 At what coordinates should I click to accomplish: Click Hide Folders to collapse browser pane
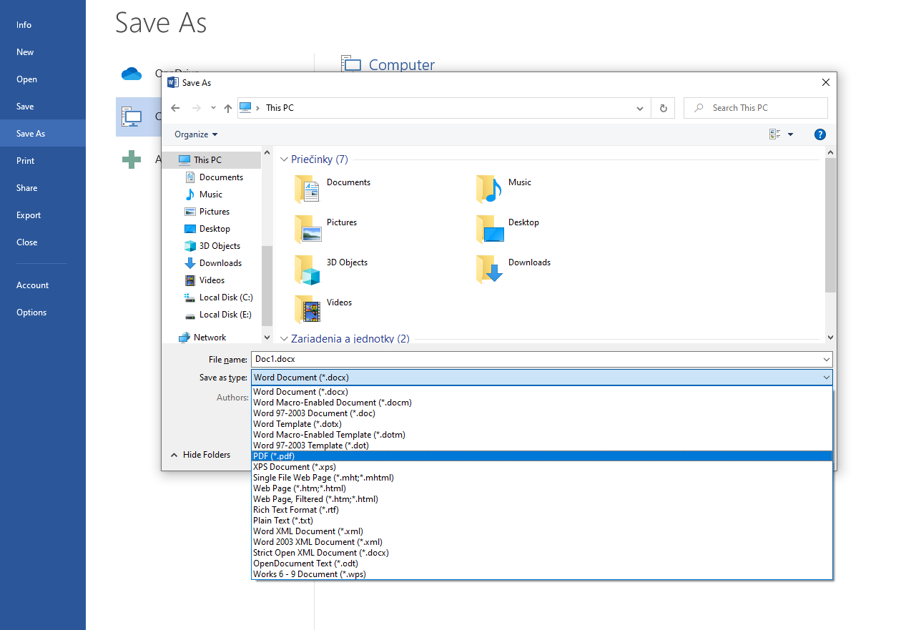tap(200, 455)
